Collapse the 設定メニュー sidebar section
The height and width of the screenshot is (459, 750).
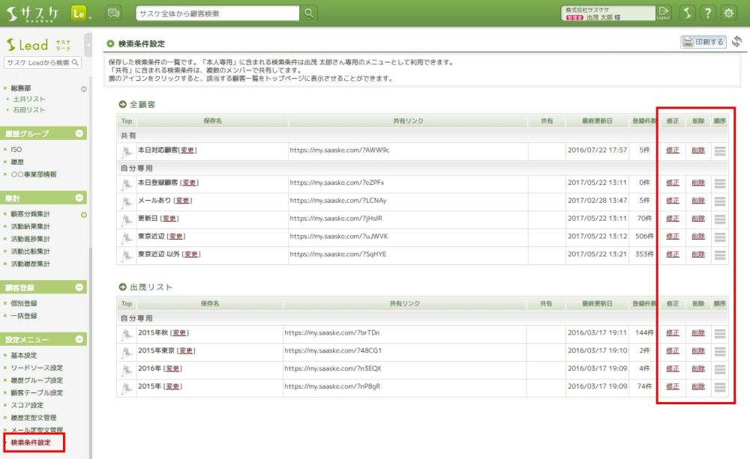tap(79, 339)
